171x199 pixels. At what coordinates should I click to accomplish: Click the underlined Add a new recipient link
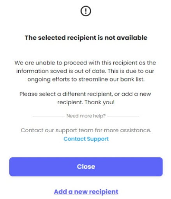coord(86,192)
